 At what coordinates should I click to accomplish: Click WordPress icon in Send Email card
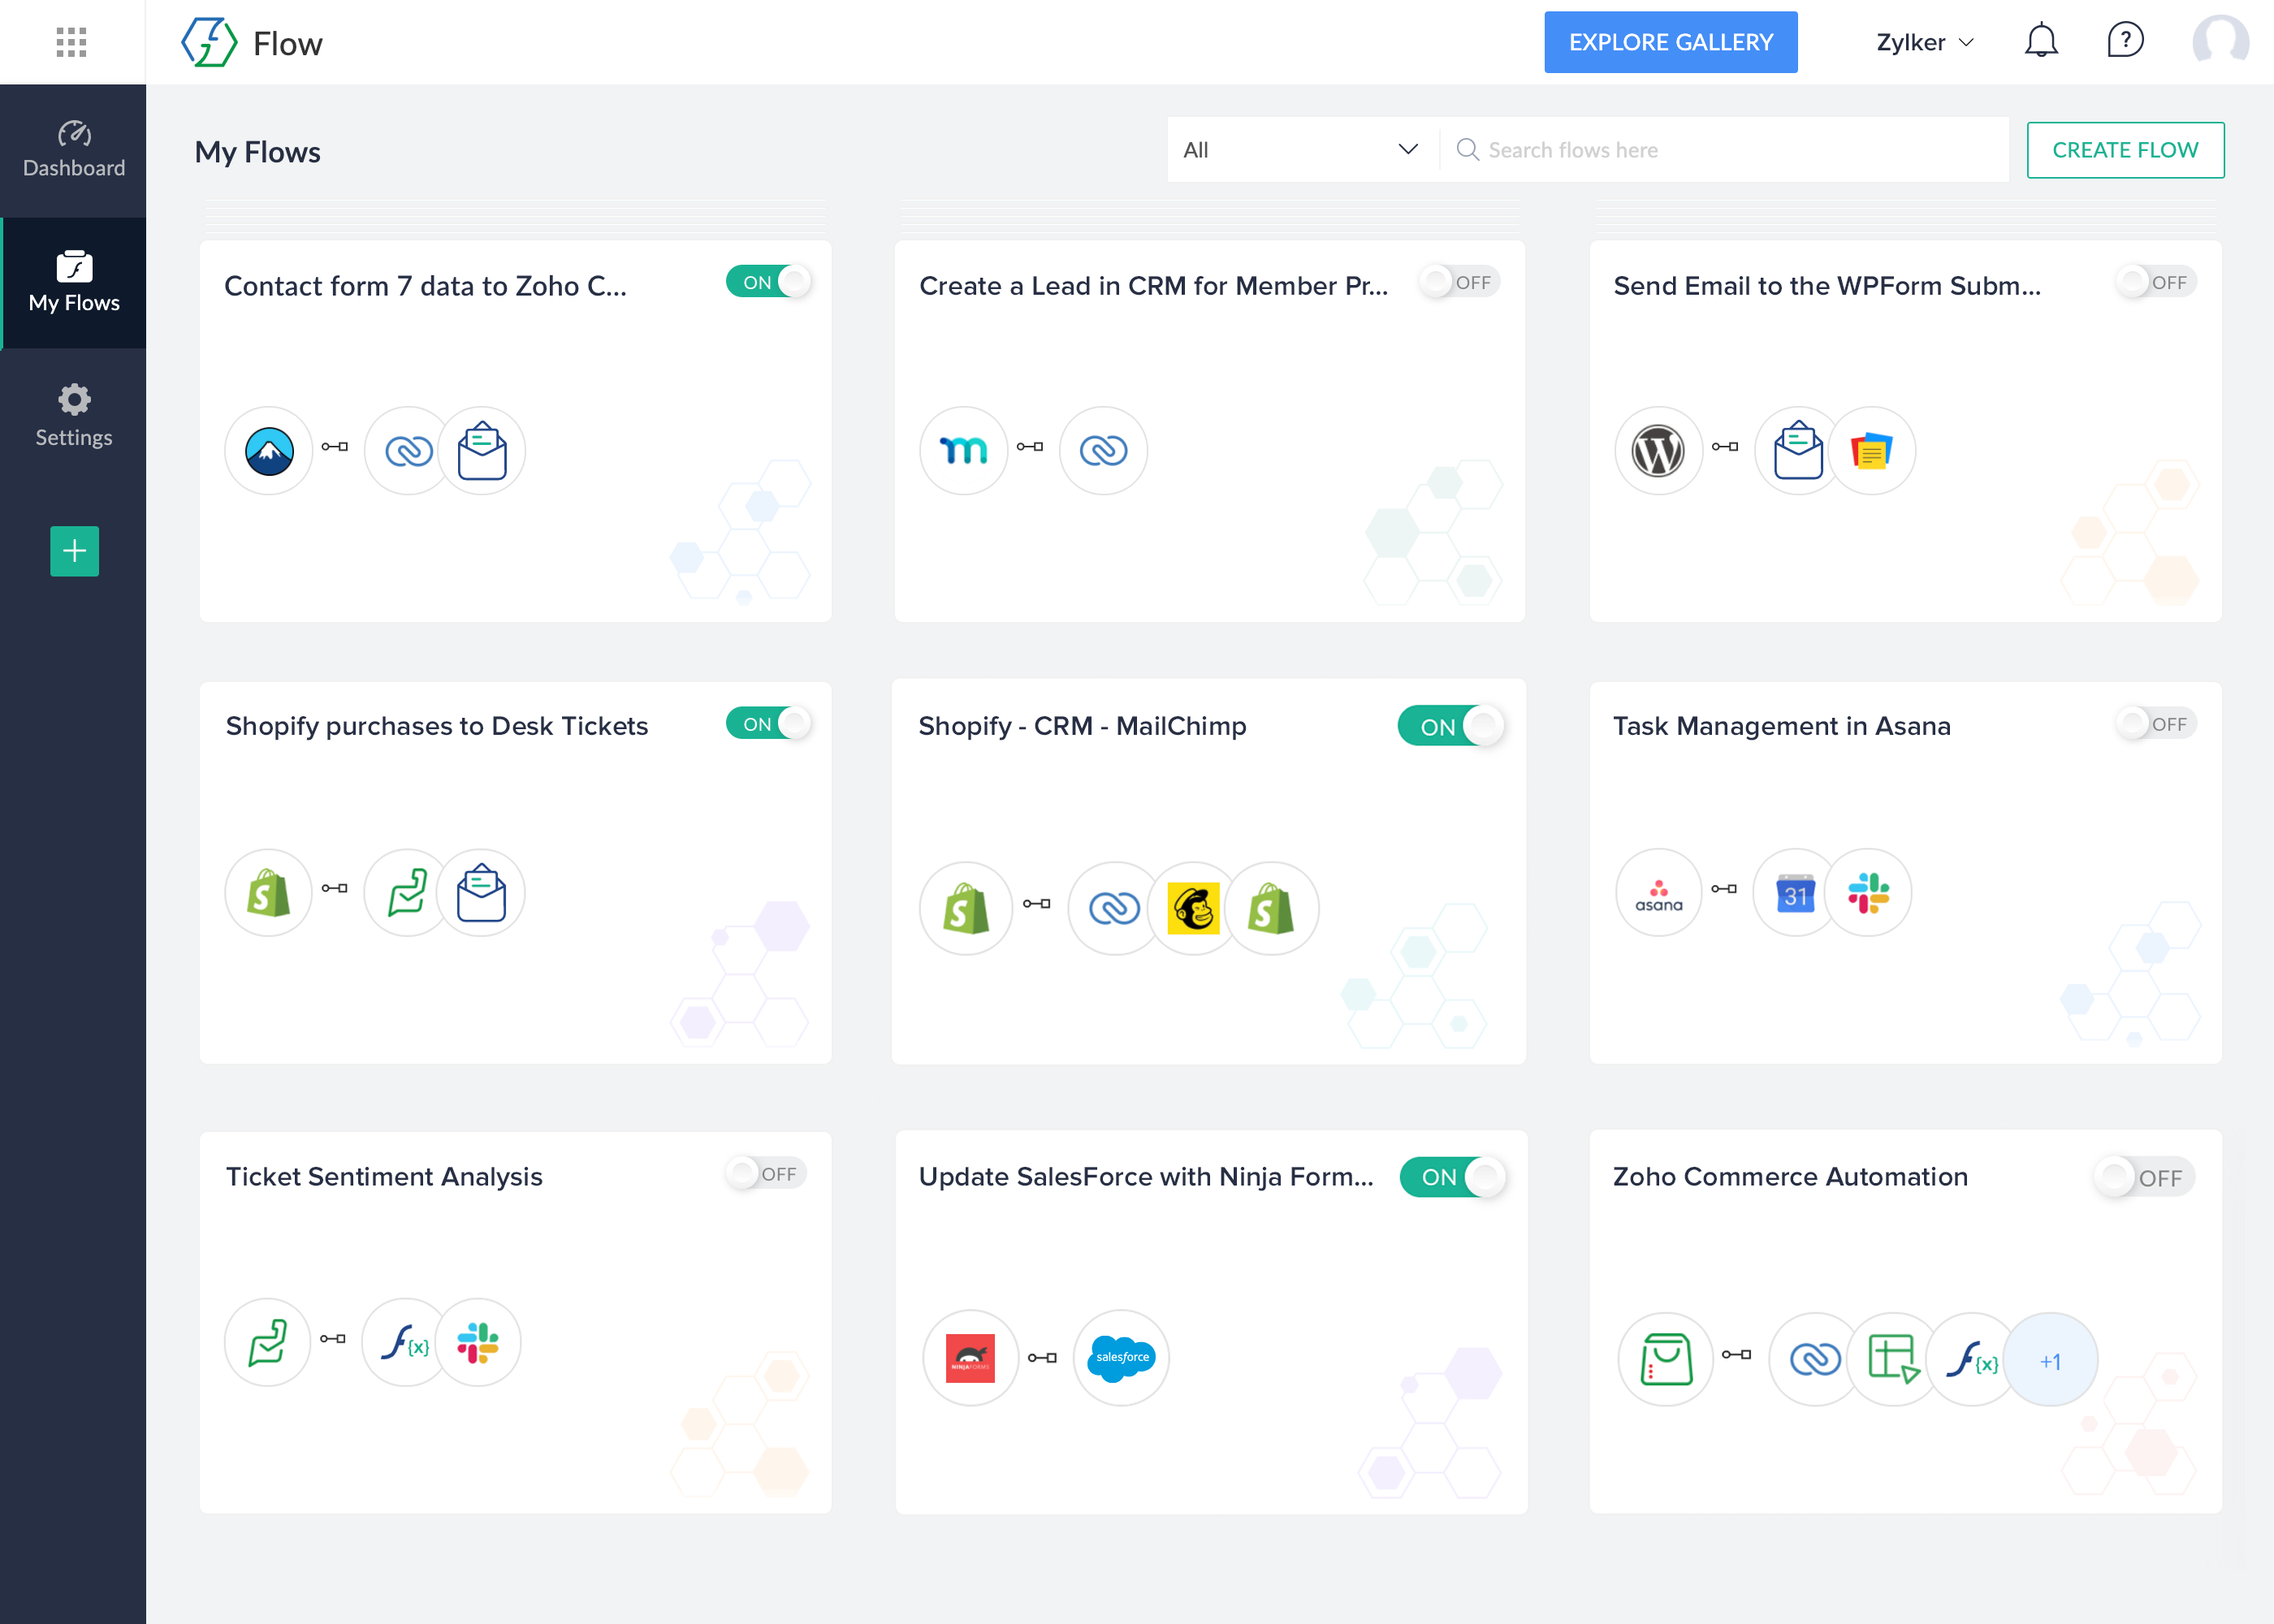1658,451
